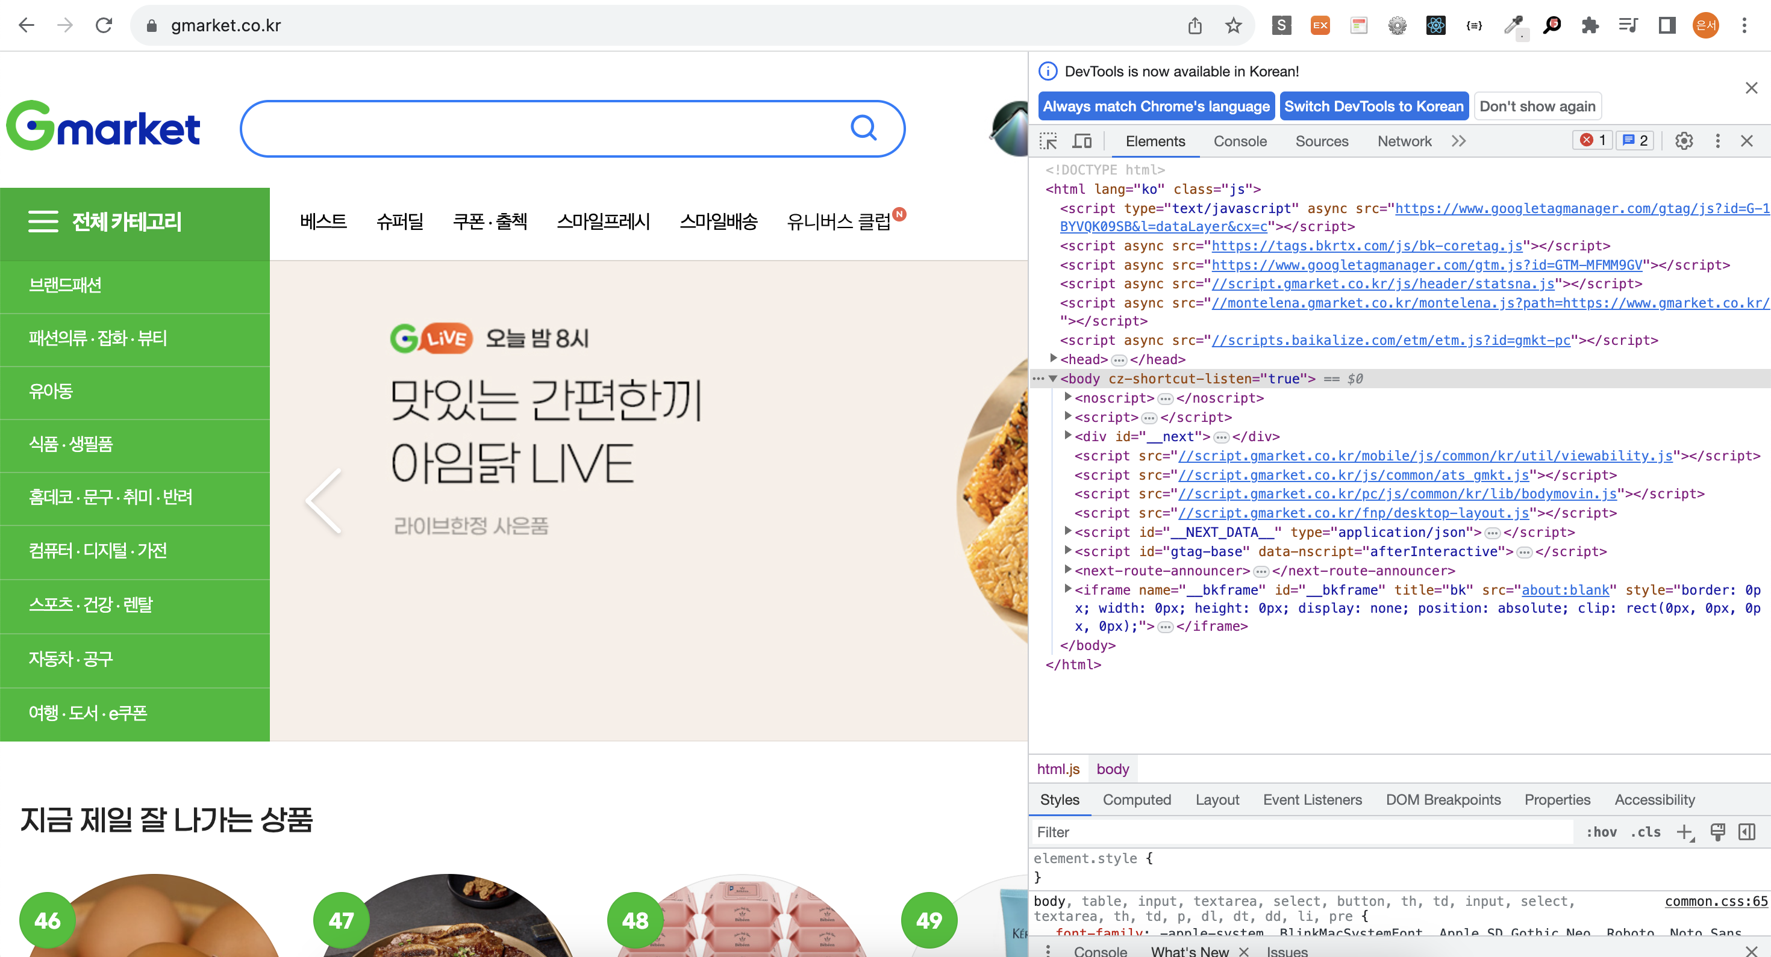Open the rank 47 product thumbnail
1771x957 pixels.
tap(448, 917)
